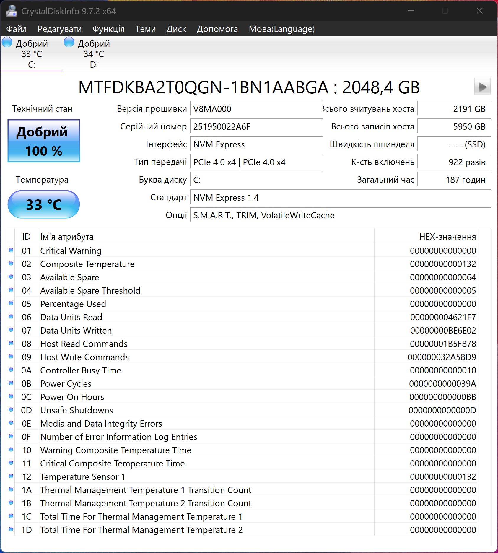Screen dimensions: 498x553
Task: Click status dot for Host Write Commands row
Action: tap(11, 357)
